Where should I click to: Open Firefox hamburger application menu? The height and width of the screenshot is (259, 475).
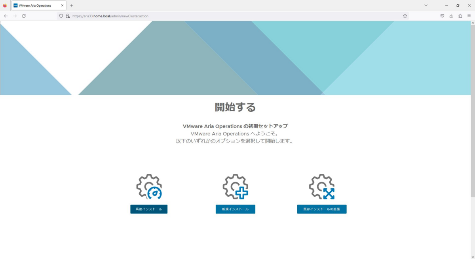click(x=469, y=16)
